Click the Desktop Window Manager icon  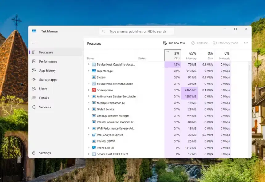94,116
